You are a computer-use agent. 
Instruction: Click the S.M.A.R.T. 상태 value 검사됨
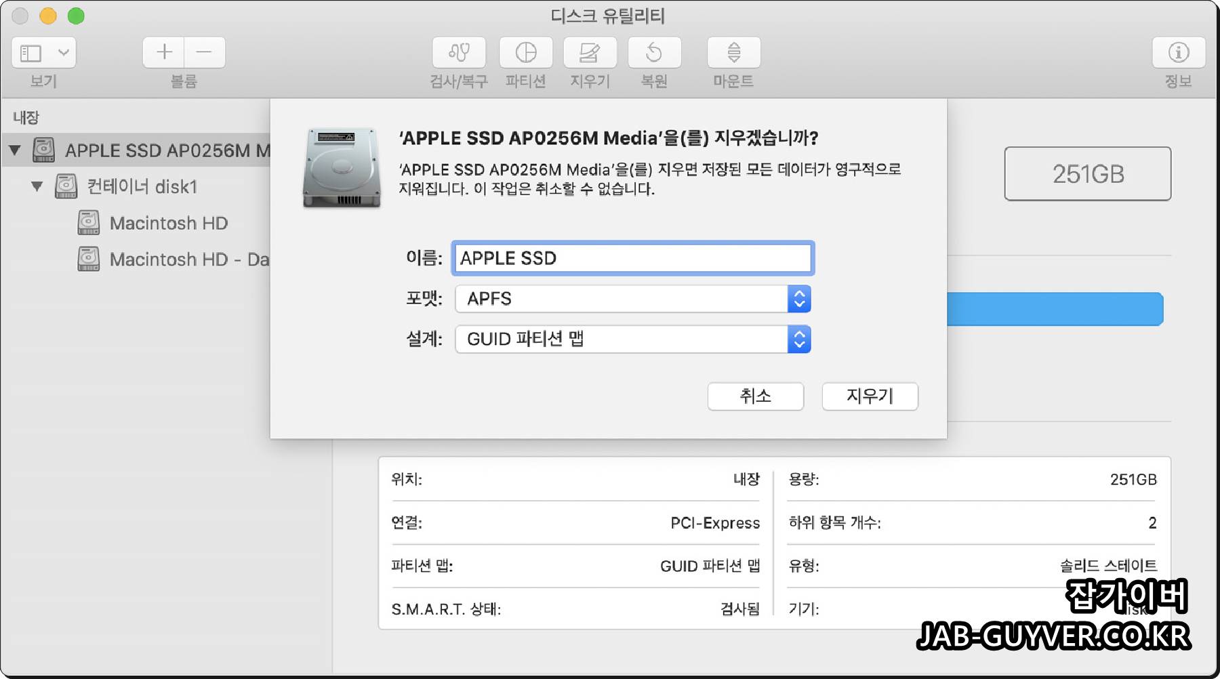click(x=739, y=609)
